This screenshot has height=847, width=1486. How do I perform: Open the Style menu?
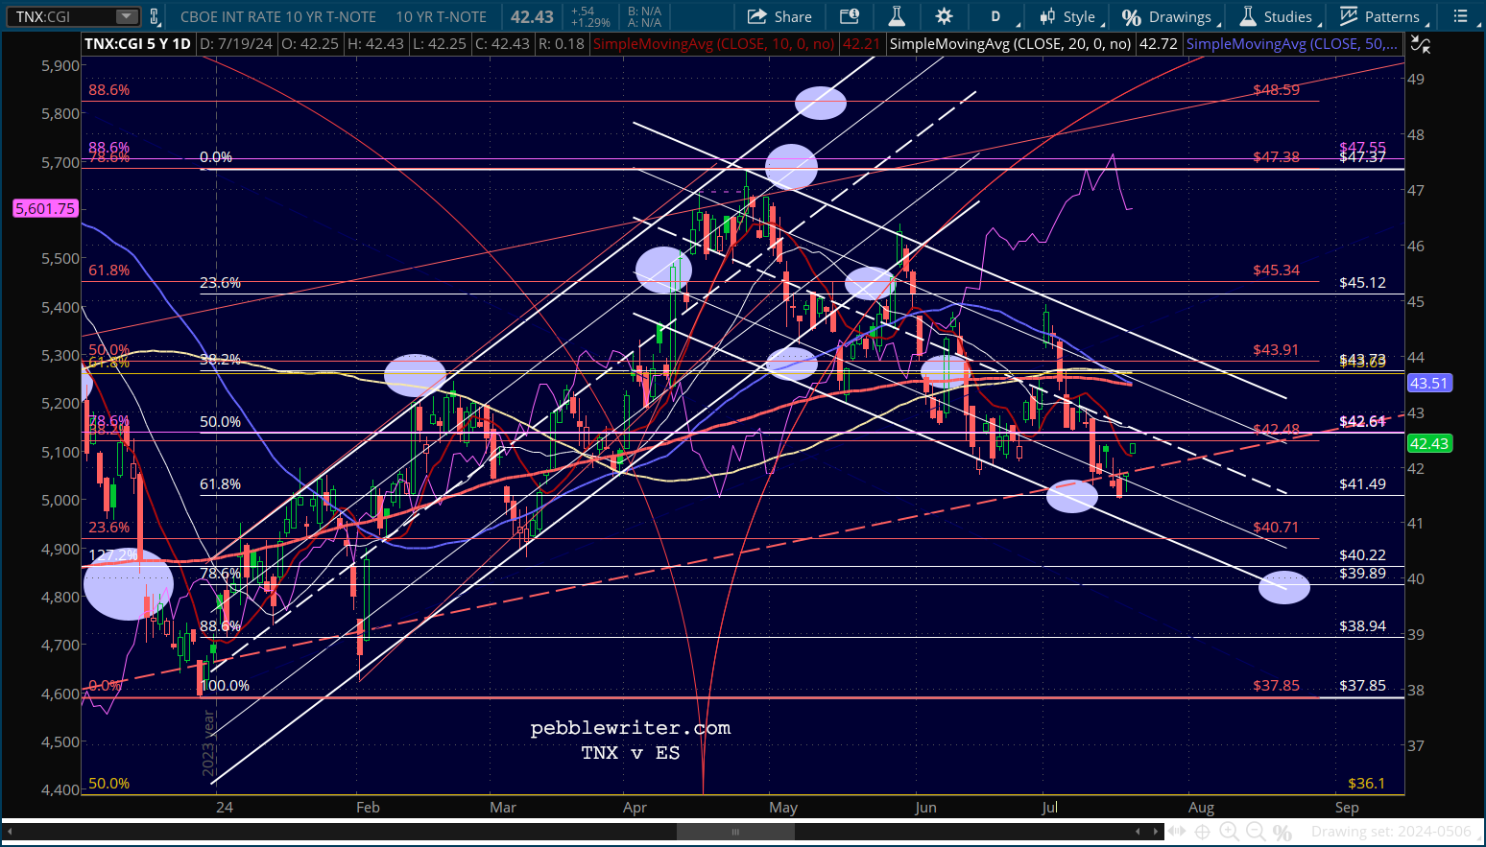coord(1071,16)
